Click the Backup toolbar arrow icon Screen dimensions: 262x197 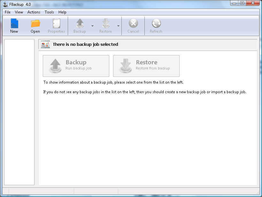(80, 23)
